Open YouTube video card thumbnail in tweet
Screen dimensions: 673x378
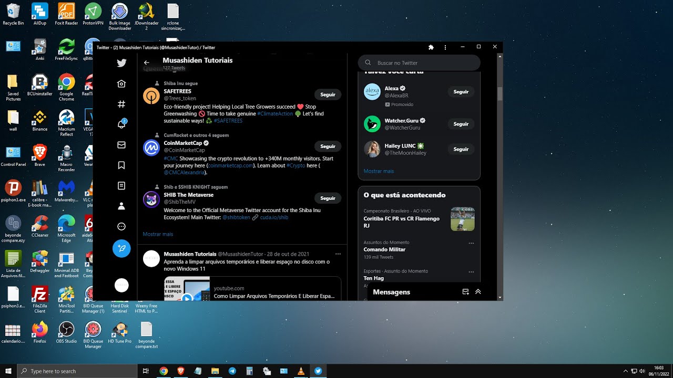187,289
